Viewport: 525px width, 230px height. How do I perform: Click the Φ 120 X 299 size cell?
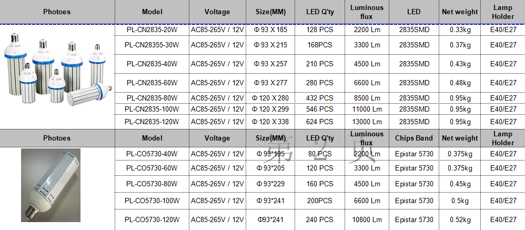coord(270,109)
